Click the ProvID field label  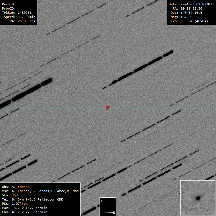(x=9, y=8)
